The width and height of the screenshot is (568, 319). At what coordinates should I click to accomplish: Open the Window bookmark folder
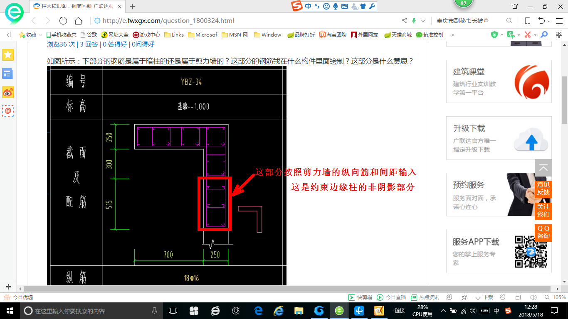coord(268,35)
